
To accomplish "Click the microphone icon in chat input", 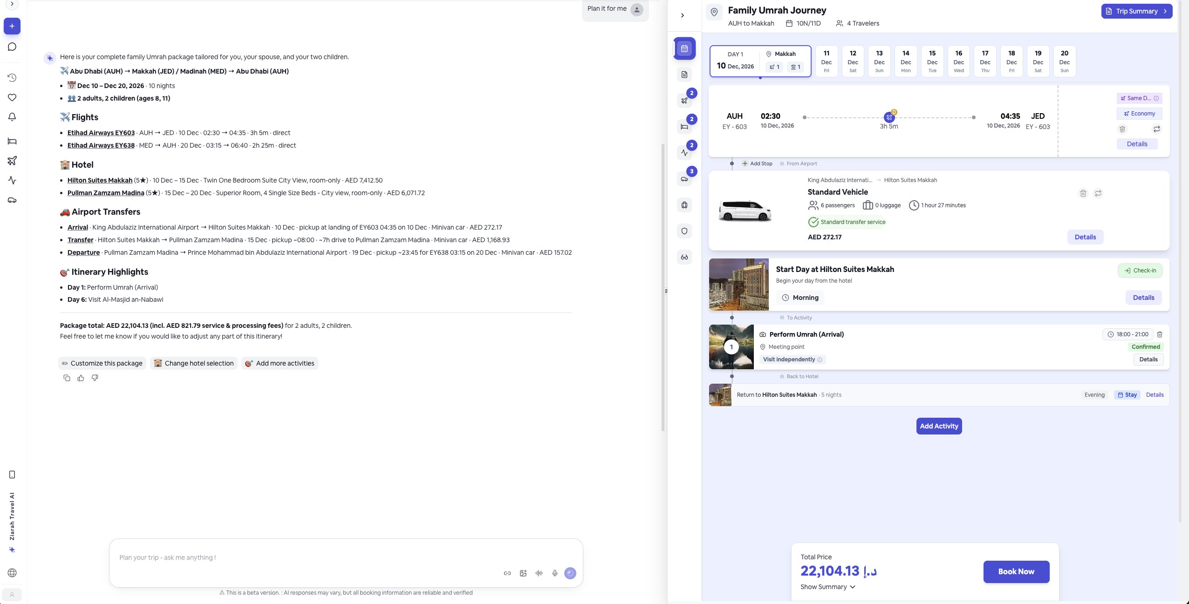I will tap(554, 573).
